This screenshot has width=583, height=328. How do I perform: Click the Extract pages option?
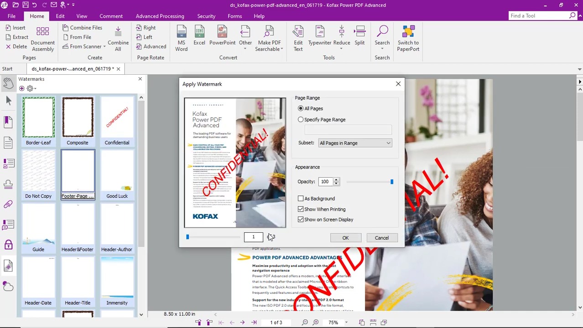click(x=17, y=37)
